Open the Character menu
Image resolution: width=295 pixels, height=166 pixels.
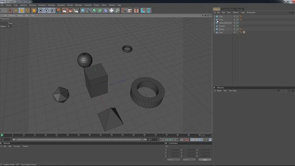(x=88, y=5)
